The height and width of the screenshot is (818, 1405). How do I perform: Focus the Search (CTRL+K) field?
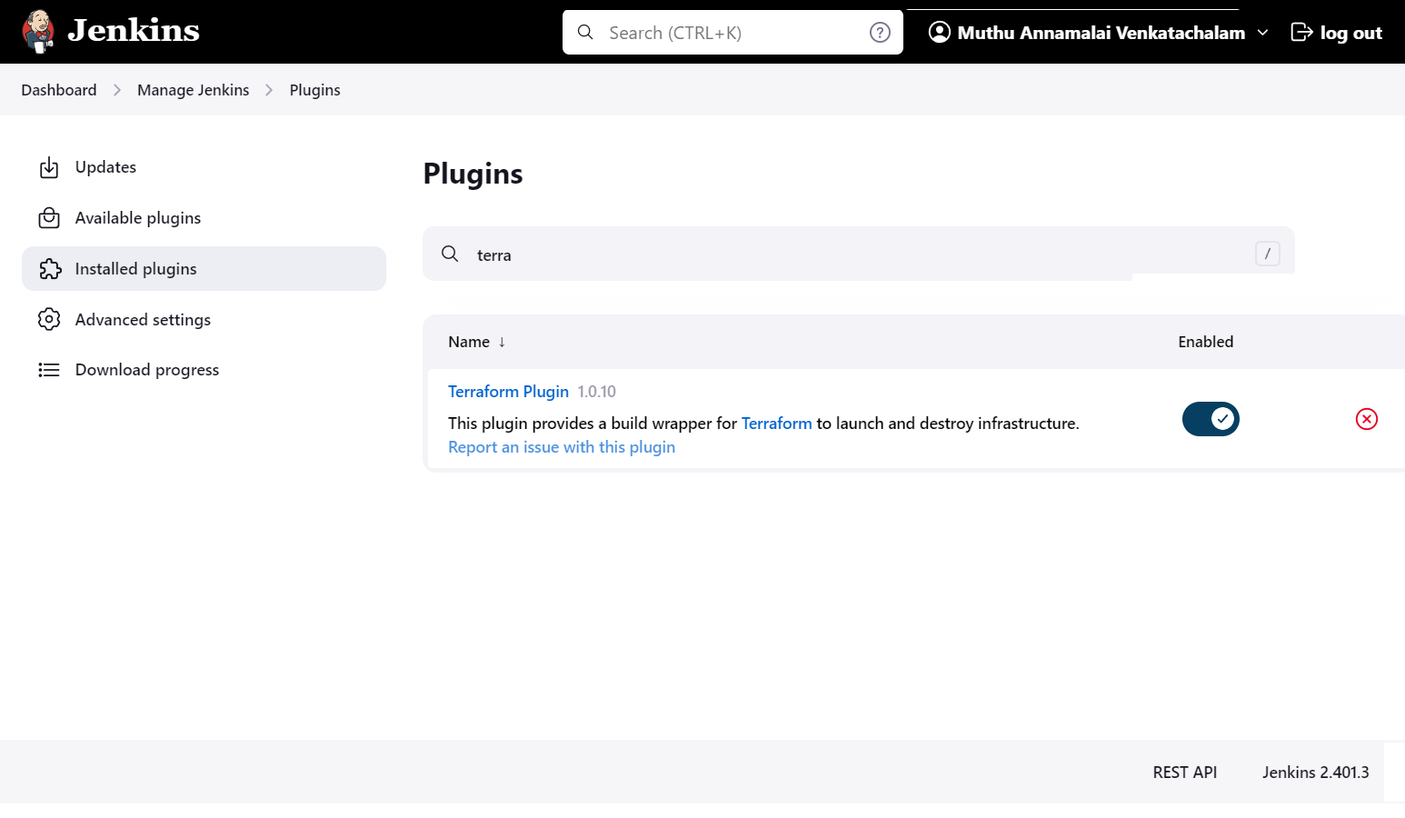pyautogui.click(x=732, y=33)
